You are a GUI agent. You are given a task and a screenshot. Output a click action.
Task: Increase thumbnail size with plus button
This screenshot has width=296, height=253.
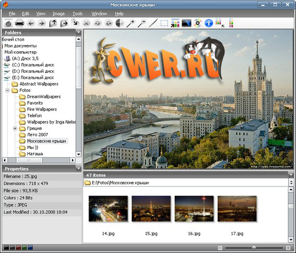[288, 248]
